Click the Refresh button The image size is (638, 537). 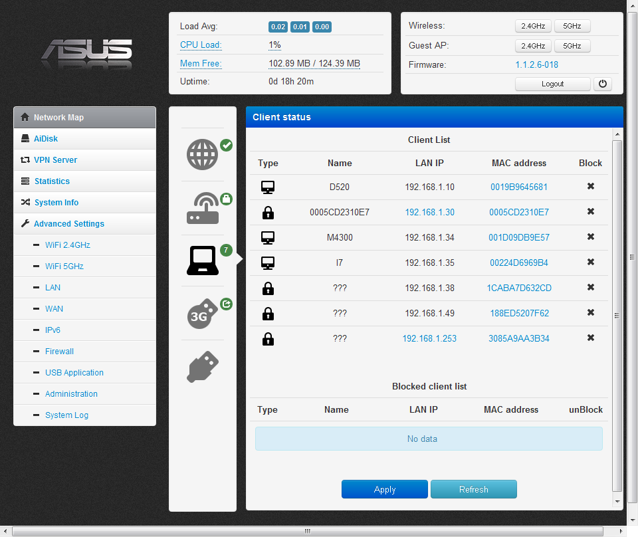[473, 490]
